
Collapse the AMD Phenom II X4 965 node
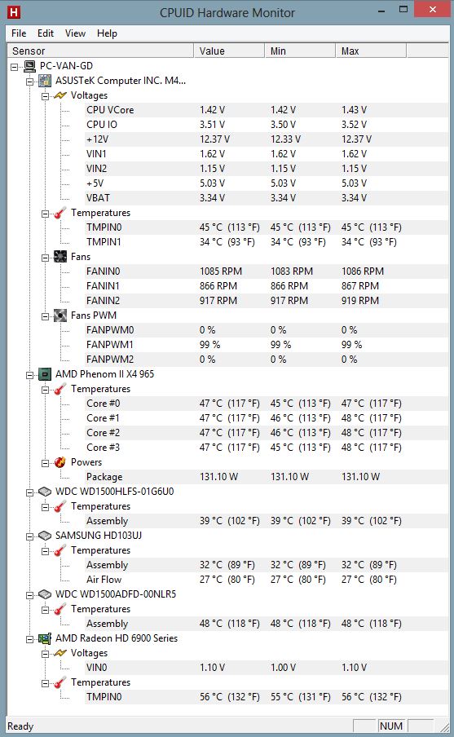click(29, 375)
